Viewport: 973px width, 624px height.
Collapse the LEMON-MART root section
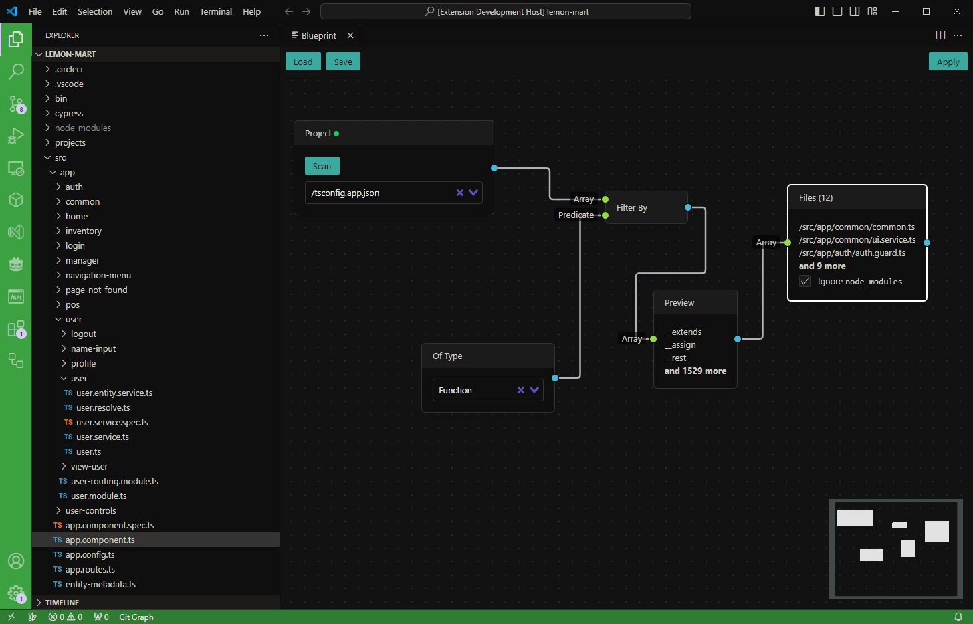pyautogui.click(x=156, y=54)
